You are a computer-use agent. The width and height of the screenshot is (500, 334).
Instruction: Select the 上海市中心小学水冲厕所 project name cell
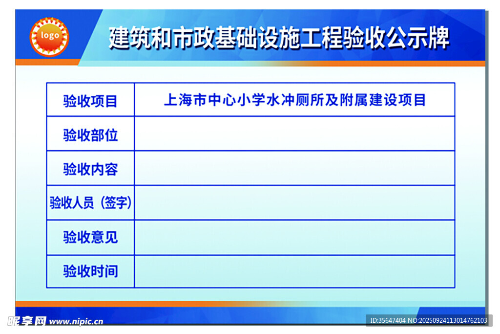[x=294, y=100]
